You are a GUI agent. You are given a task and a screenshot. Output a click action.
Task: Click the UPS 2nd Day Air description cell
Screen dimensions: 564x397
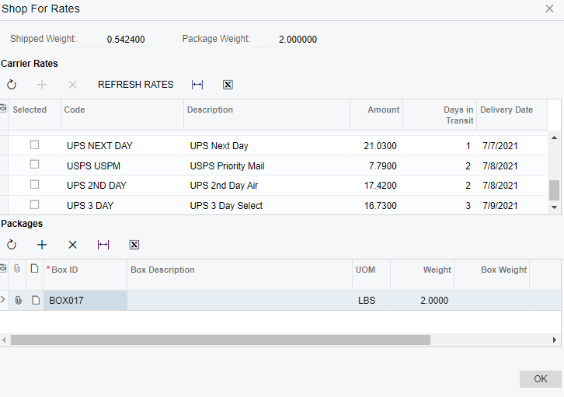coord(267,186)
